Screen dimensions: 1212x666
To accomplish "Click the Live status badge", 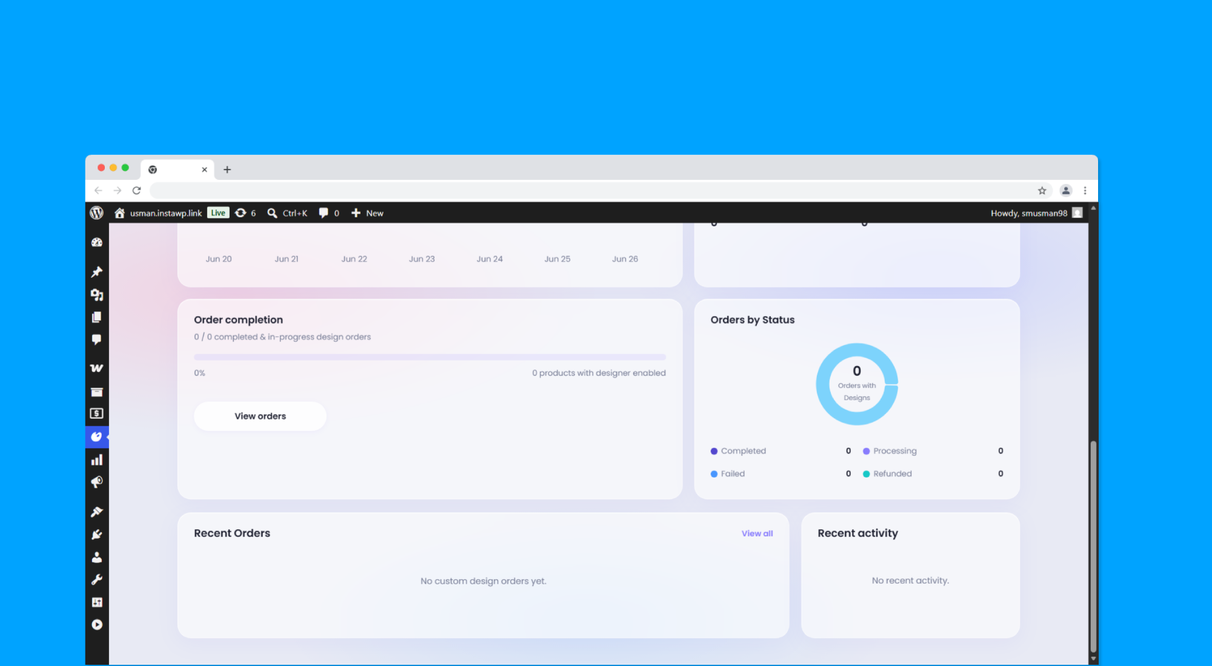I will (x=218, y=213).
